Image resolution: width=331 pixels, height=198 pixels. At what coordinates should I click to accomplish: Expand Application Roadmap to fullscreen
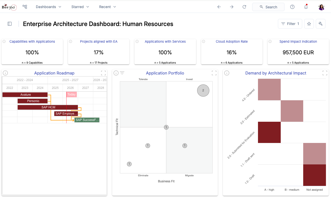[103, 73]
